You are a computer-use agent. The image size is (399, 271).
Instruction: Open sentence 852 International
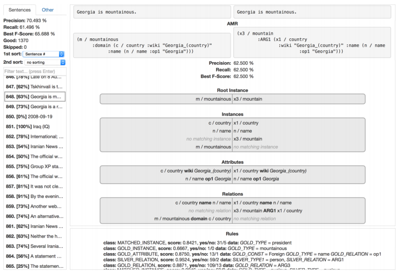(34, 136)
